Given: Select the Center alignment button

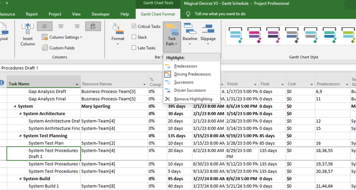Looking at the screenshot, I should tap(60, 26).
